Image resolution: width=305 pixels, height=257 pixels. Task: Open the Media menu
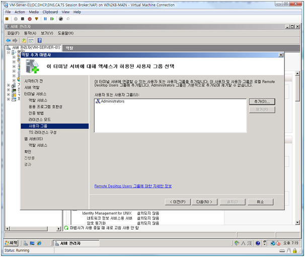(x=34, y=12)
